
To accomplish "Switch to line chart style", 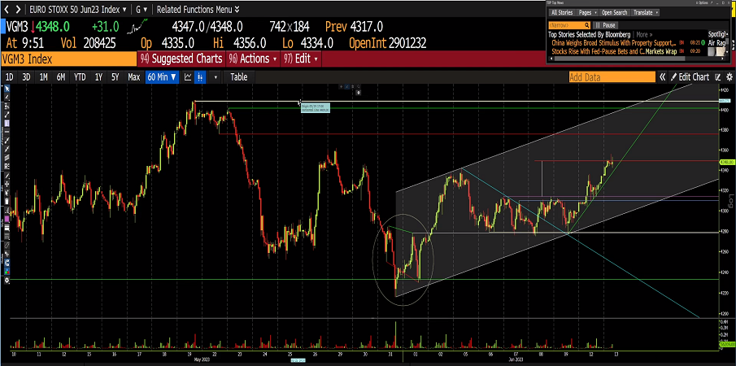I will (x=188, y=77).
